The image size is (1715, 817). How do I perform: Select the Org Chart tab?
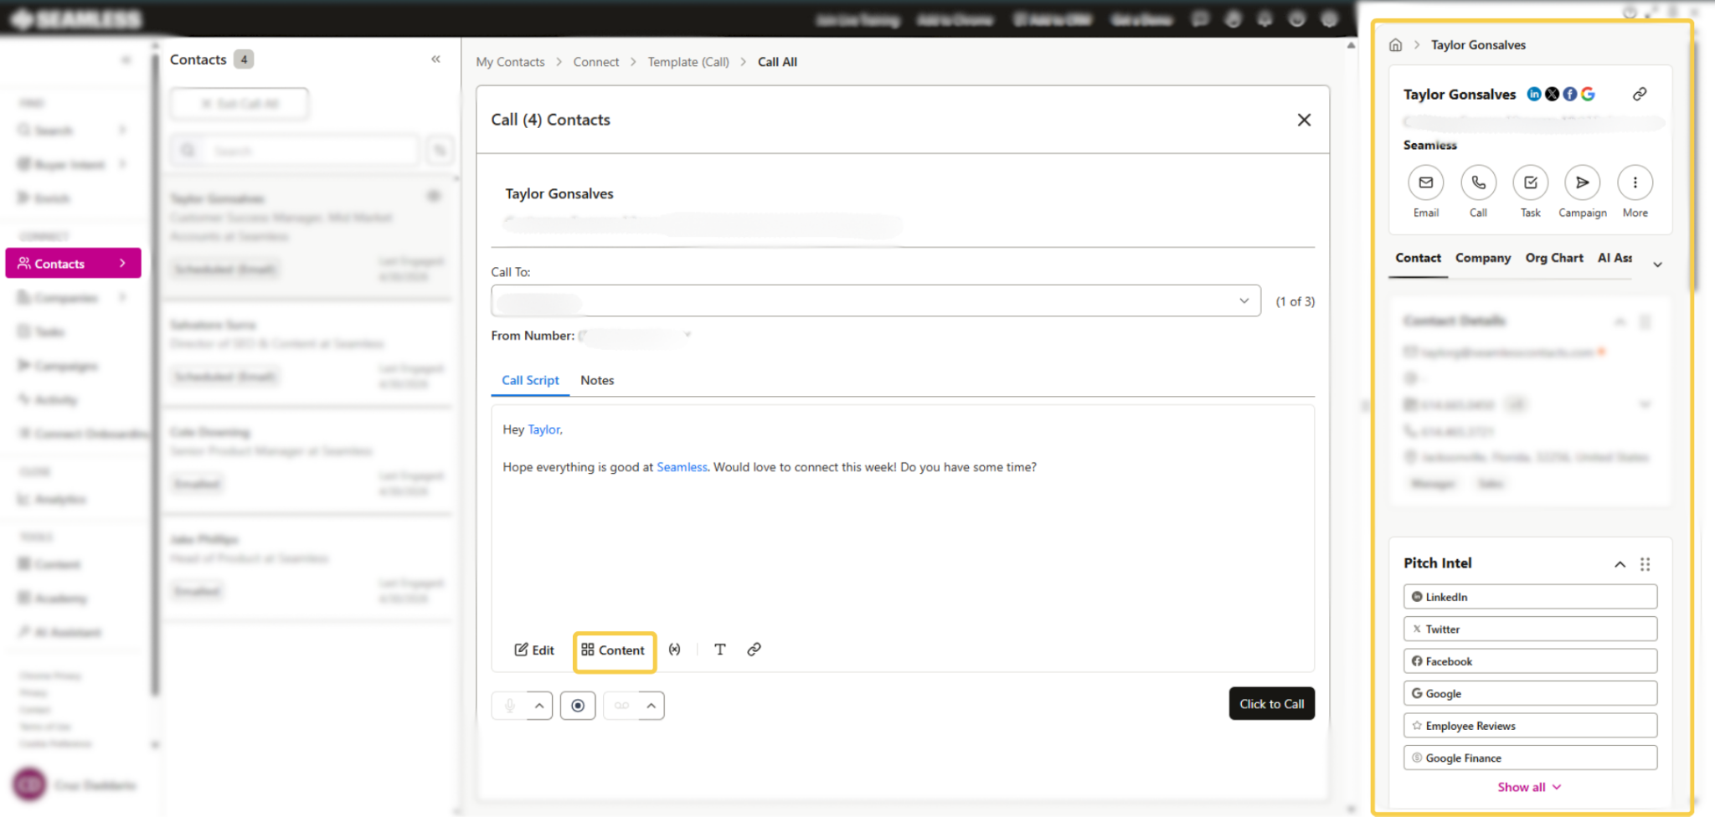(x=1554, y=258)
